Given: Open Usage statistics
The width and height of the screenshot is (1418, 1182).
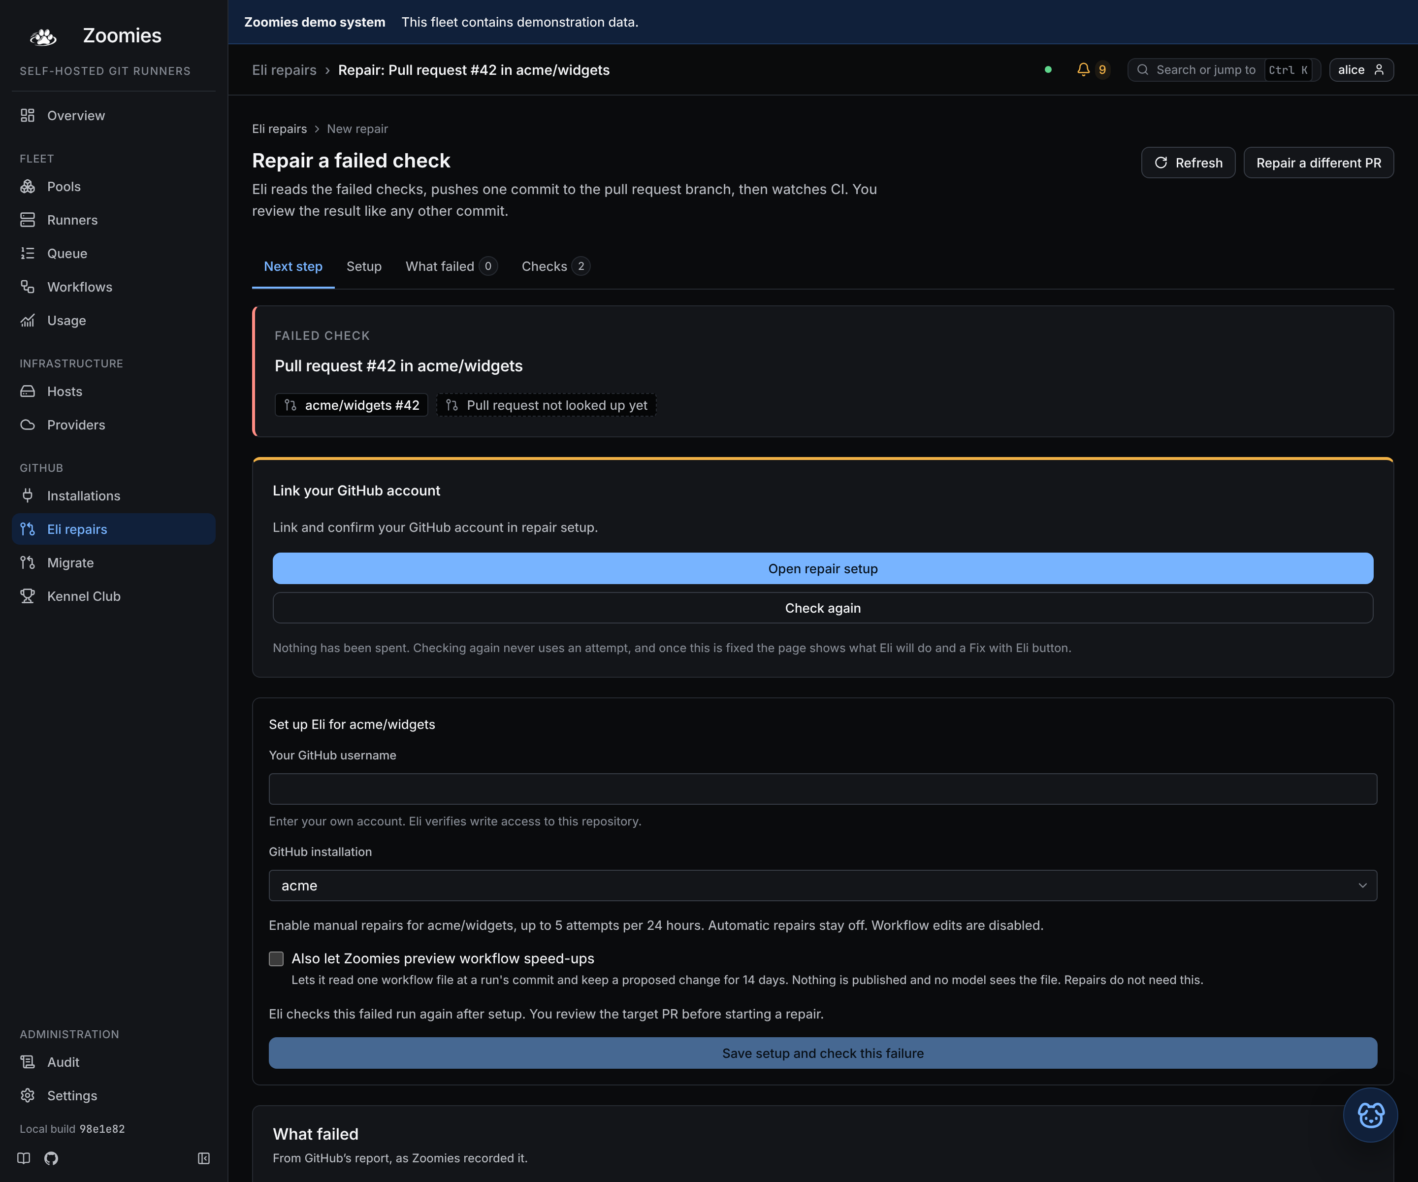Looking at the screenshot, I should 113,320.
